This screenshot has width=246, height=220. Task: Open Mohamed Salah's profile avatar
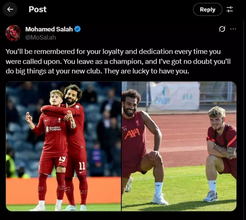pos(13,33)
